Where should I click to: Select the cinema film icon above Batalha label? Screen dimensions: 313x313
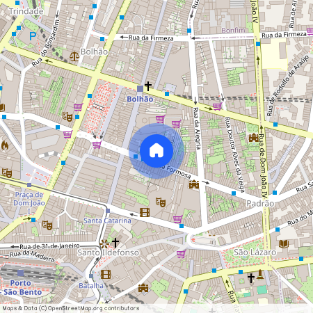click(106, 274)
